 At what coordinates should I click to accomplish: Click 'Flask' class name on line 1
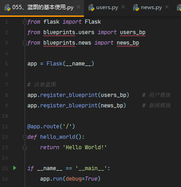(93, 22)
